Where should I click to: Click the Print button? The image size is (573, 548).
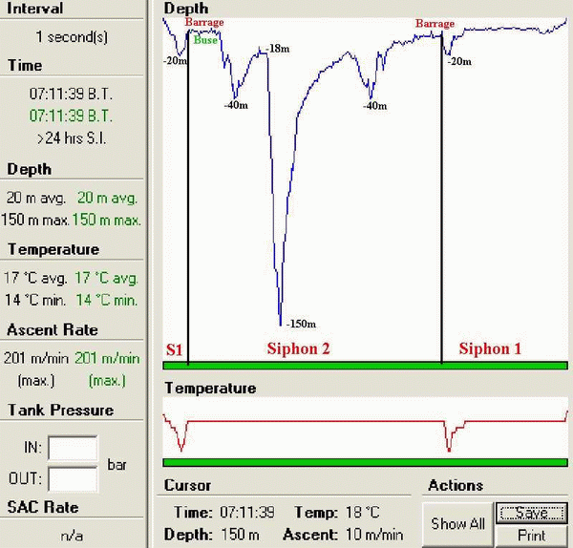pos(531,536)
